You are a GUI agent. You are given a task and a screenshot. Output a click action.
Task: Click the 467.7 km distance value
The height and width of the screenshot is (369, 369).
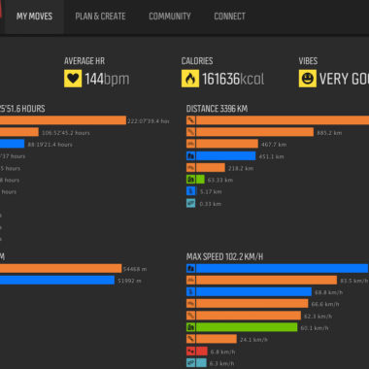tap(274, 145)
